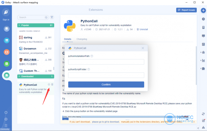Viewport: 207px width, 131px height.
Task: Click the blue plus new scan button
Action: pyautogui.click(x=203, y=10)
